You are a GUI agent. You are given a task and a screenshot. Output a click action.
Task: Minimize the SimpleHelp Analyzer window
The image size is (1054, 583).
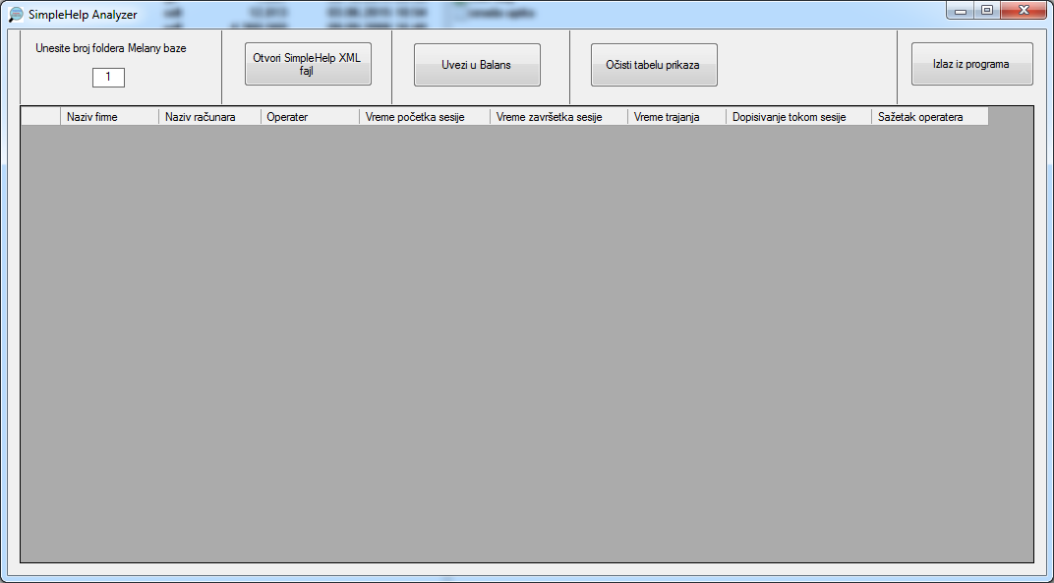pyautogui.click(x=962, y=11)
